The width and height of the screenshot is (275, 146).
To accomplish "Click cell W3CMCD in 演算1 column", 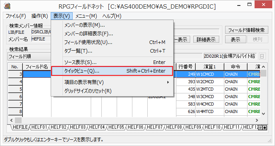I will tap(210, 97).
